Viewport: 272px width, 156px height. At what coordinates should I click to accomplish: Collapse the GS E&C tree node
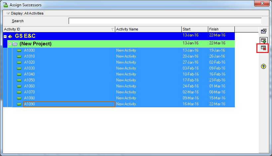5,36
